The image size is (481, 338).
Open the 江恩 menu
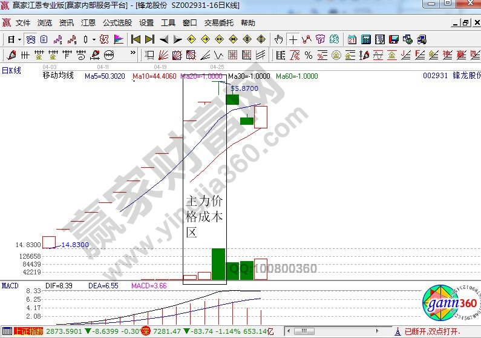88,23
